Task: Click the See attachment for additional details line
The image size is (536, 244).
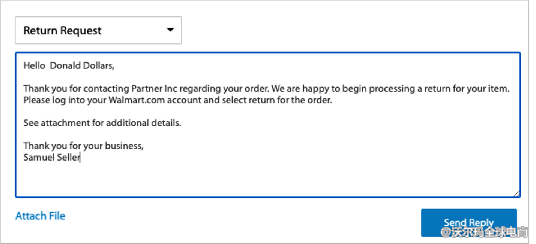Action: [x=102, y=123]
